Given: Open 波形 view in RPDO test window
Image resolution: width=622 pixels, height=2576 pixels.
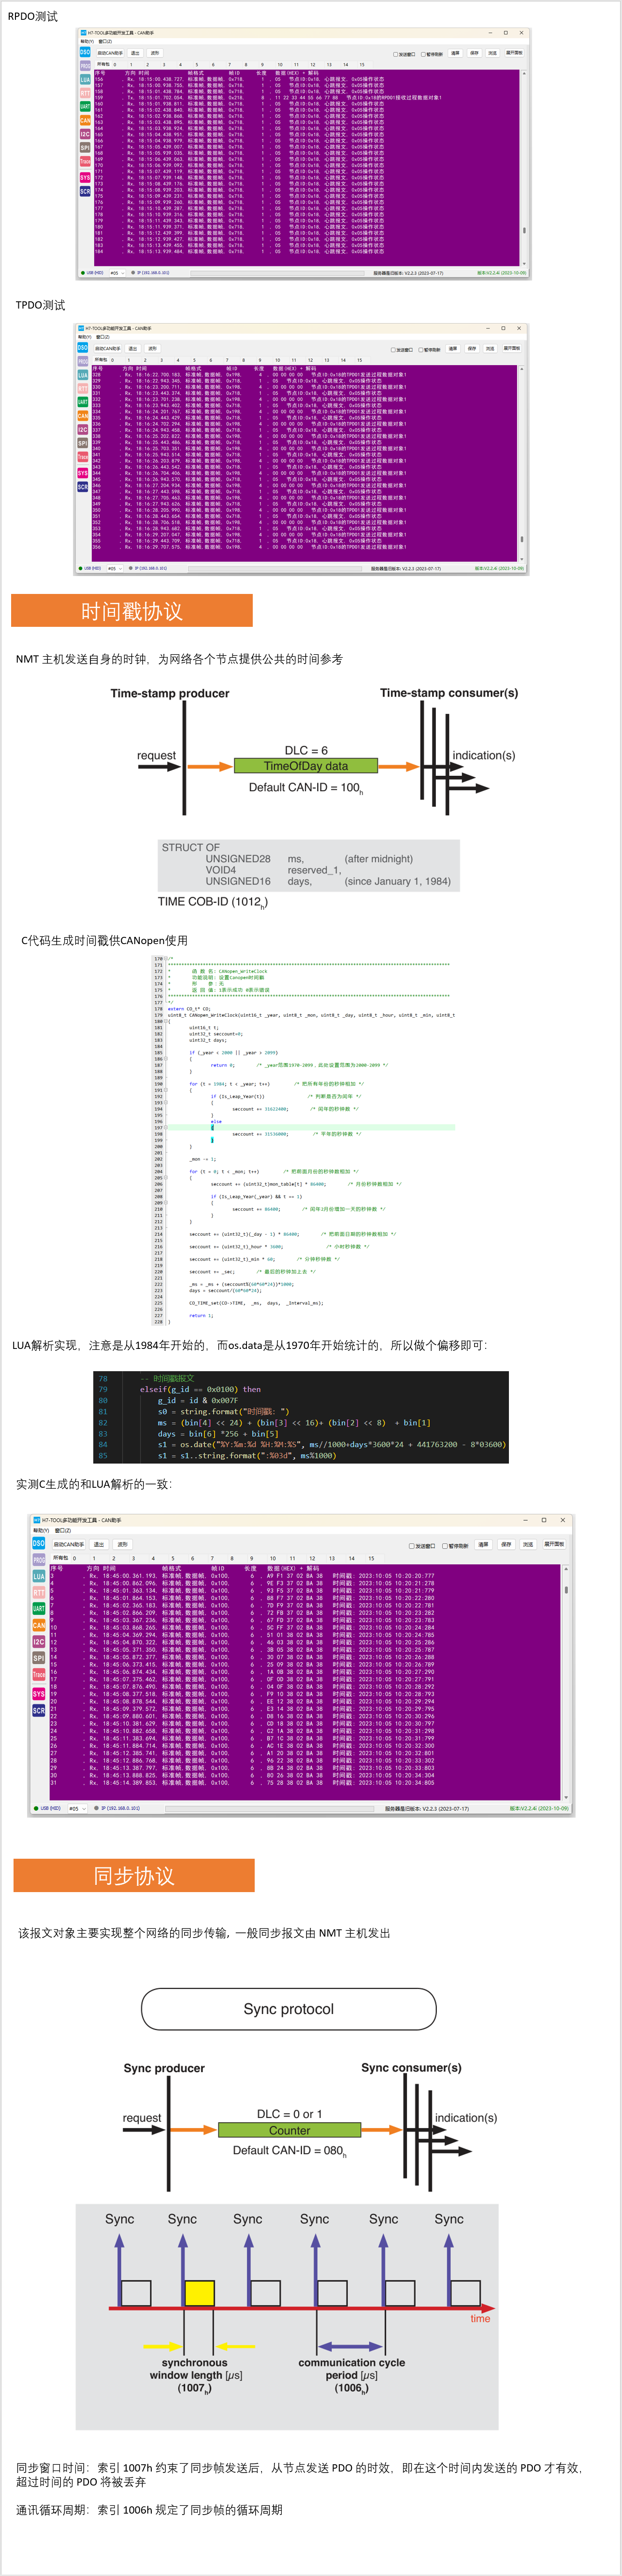Looking at the screenshot, I should tap(154, 53).
